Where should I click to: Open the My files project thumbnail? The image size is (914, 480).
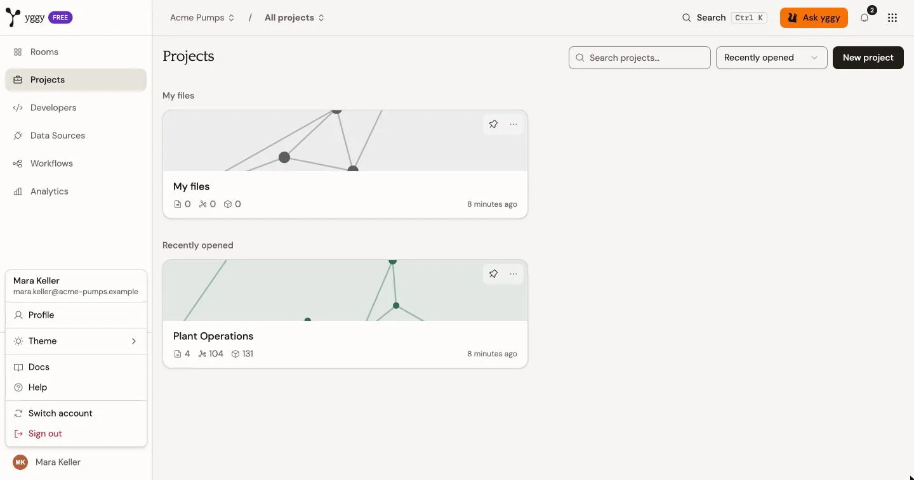[345, 141]
